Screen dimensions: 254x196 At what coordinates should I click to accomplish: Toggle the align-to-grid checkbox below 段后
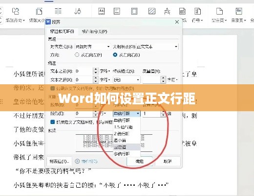point(52,122)
